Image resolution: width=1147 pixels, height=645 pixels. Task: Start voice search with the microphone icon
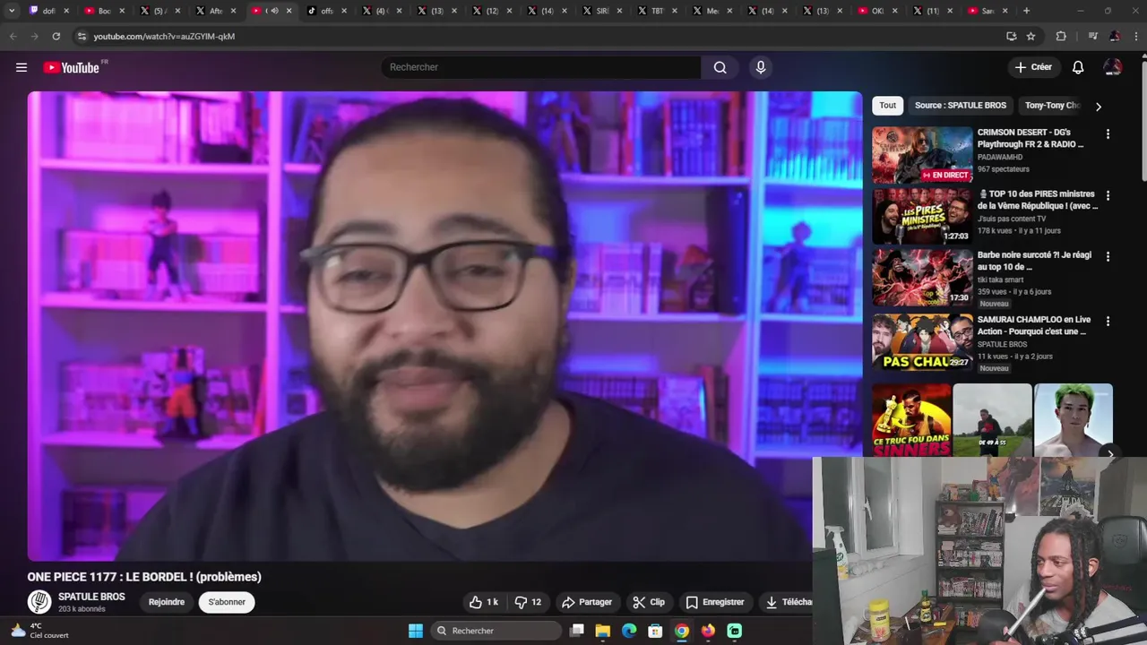tap(761, 67)
